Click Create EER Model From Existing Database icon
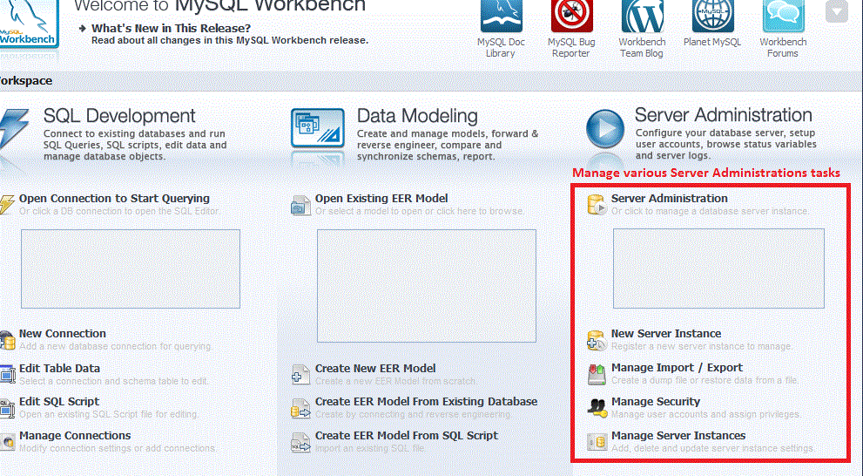Image resolution: width=863 pixels, height=476 pixels. (x=300, y=408)
